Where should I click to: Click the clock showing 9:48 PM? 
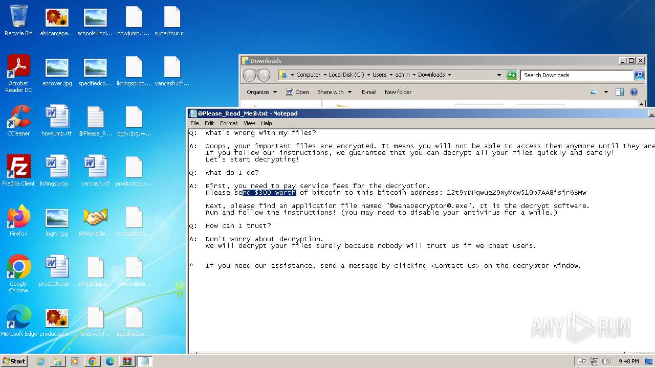coord(628,361)
